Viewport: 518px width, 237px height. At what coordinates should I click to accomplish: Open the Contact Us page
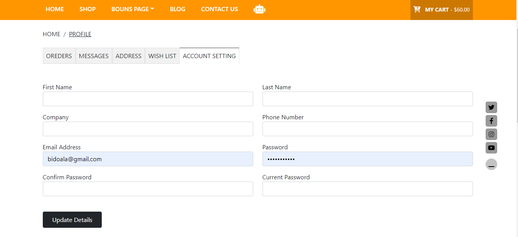coord(219,9)
